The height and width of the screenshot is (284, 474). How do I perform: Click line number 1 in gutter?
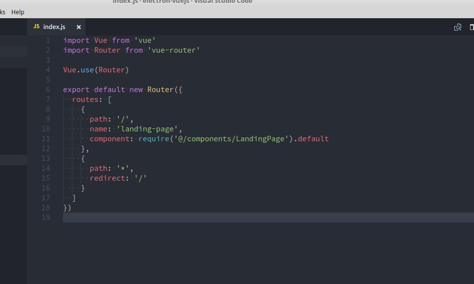tap(48, 40)
